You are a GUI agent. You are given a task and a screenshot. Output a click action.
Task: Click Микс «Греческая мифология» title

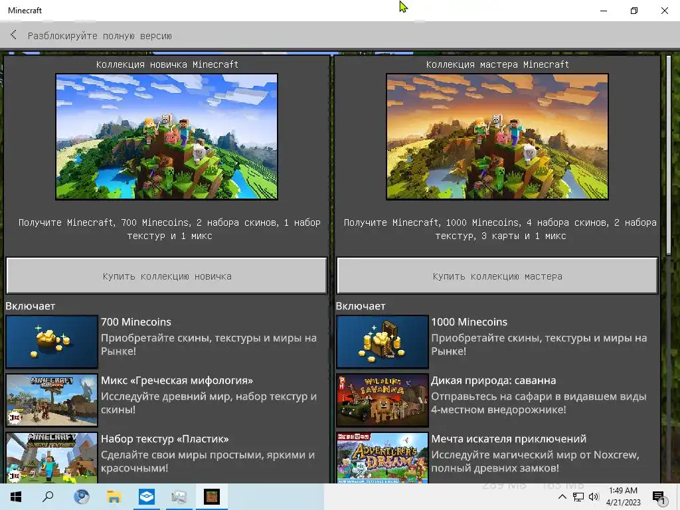point(177,381)
